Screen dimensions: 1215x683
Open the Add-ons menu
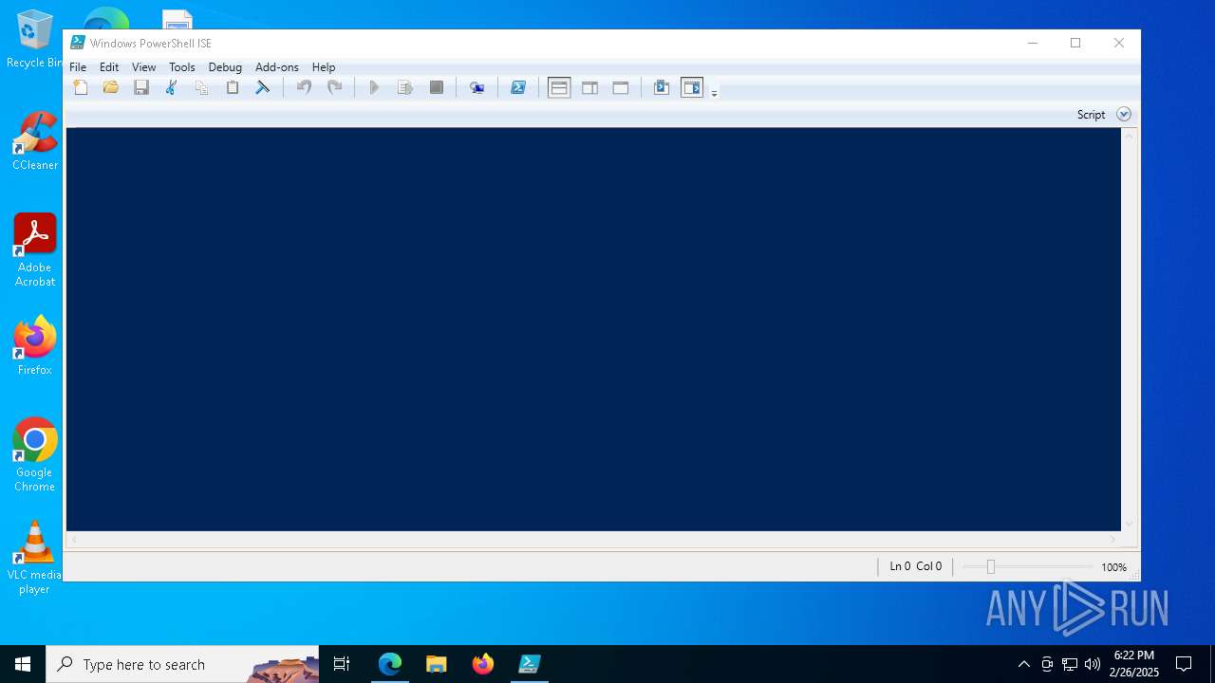[277, 67]
